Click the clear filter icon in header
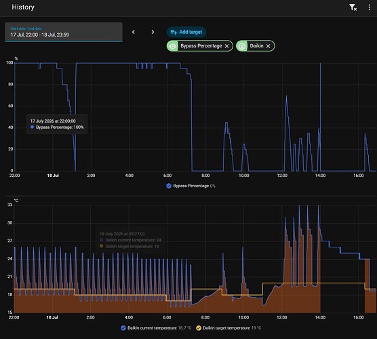This screenshot has height=339, width=377. coord(353,7)
